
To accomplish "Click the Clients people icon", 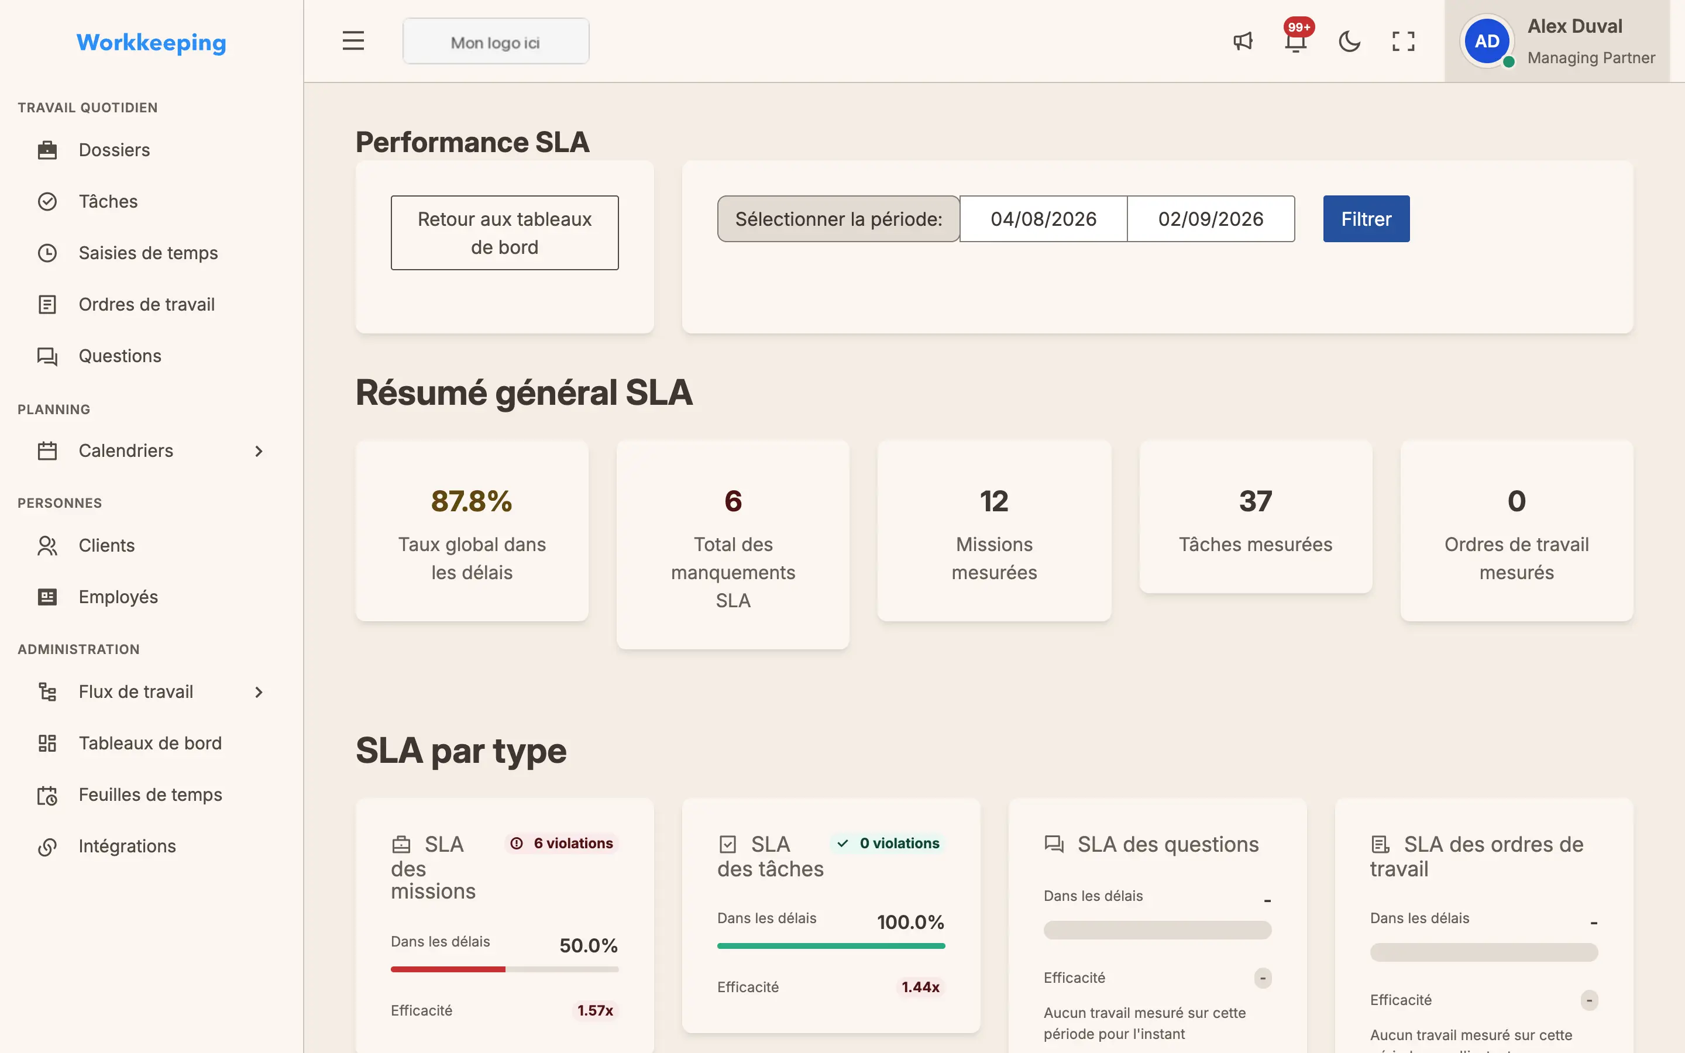I will pyautogui.click(x=47, y=545).
